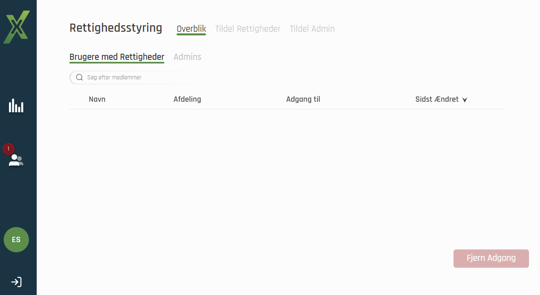Show the Admins sub-tab
This screenshot has height=295, width=540.
coord(187,57)
